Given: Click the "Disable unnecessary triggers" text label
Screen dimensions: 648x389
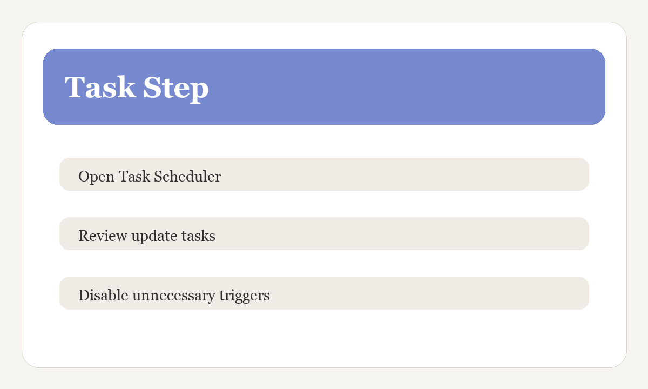Looking at the screenshot, I should click(x=174, y=296).
